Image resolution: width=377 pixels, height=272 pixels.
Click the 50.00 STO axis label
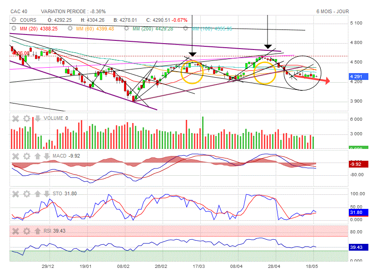tap(356, 207)
